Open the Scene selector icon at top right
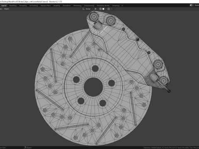The width and height of the screenshot is (199, 149). 191,5
